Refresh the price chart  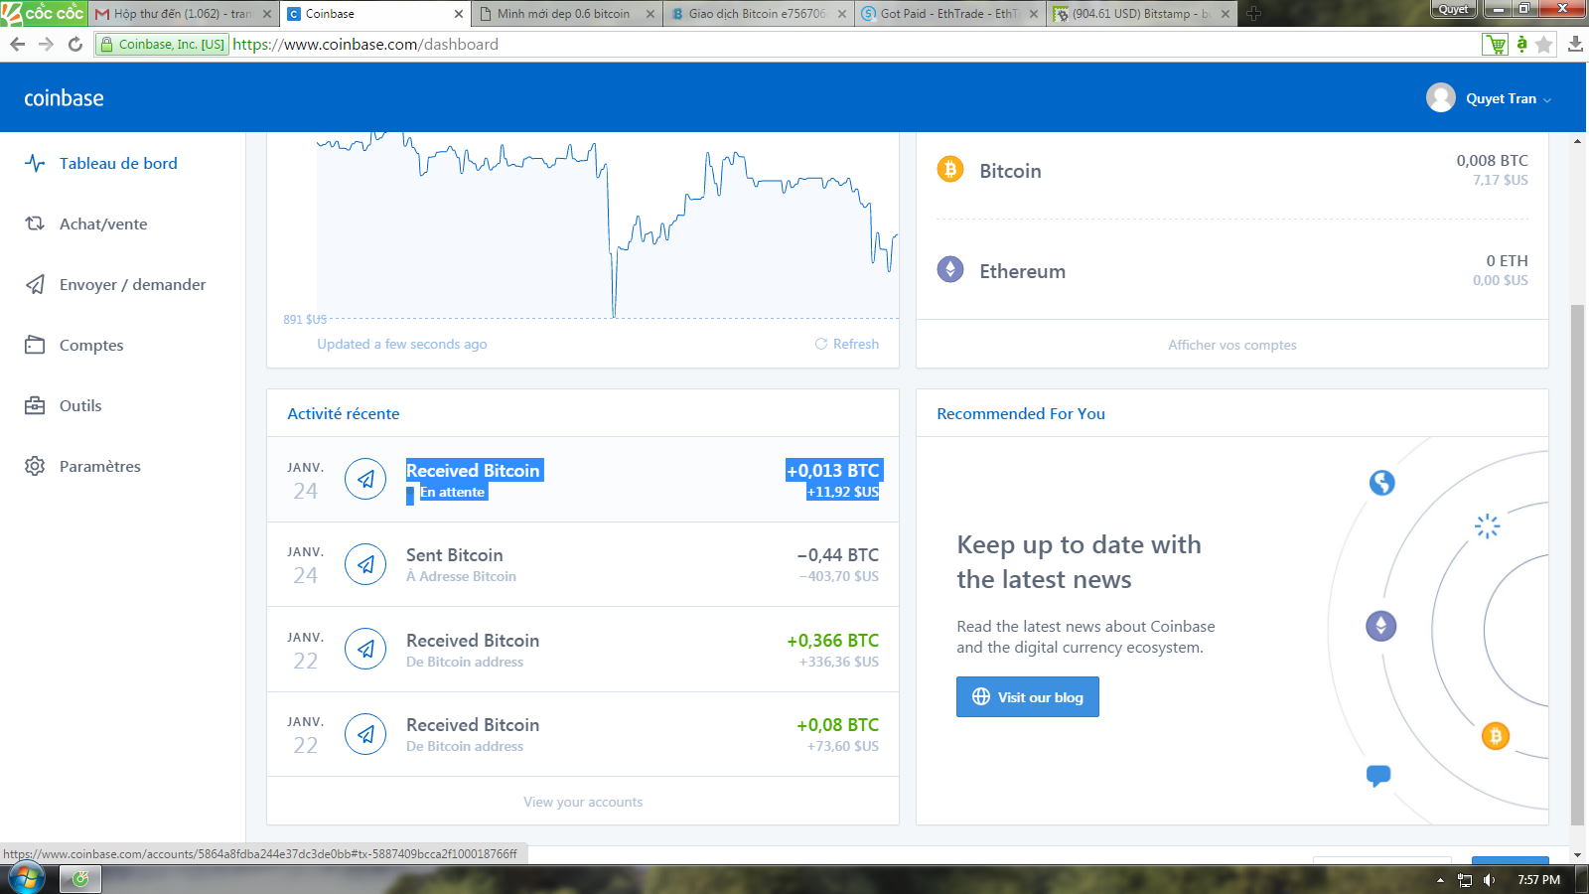click(847, 344)
